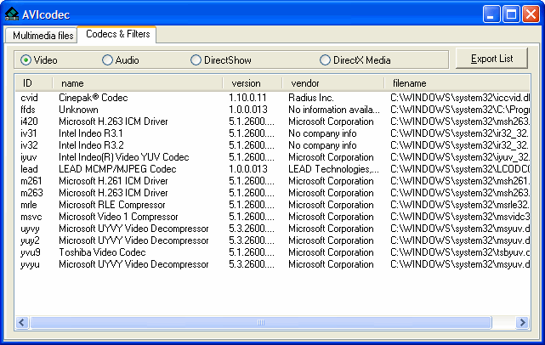545x345 pixels.
Task: Select Microsoft H.261 ICM Driver entry
Action: point(113,181)
